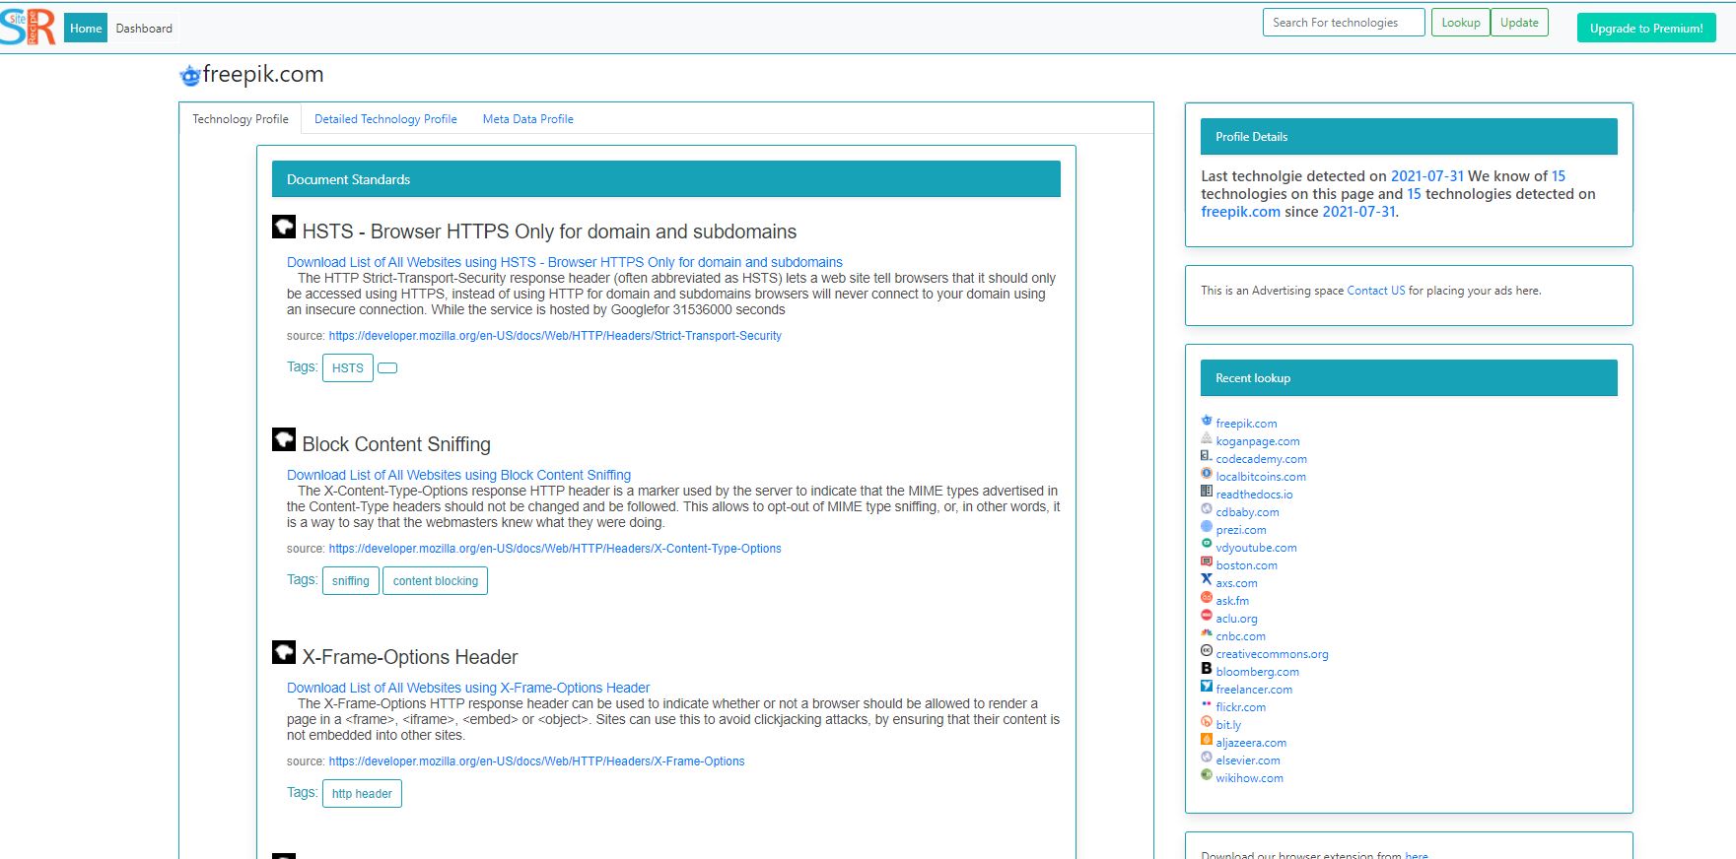Open the Mozilla Strict-Transport-Security source link

click(x=555, y=336)
